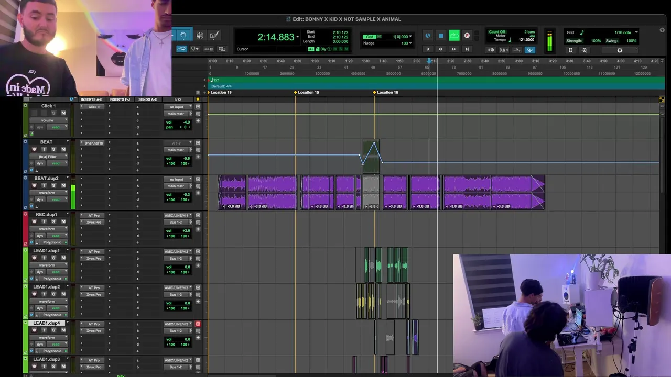Select the Scrubber speaker tool
The height and width of the screenshot is (377, 671).
(x=200, y=35)
